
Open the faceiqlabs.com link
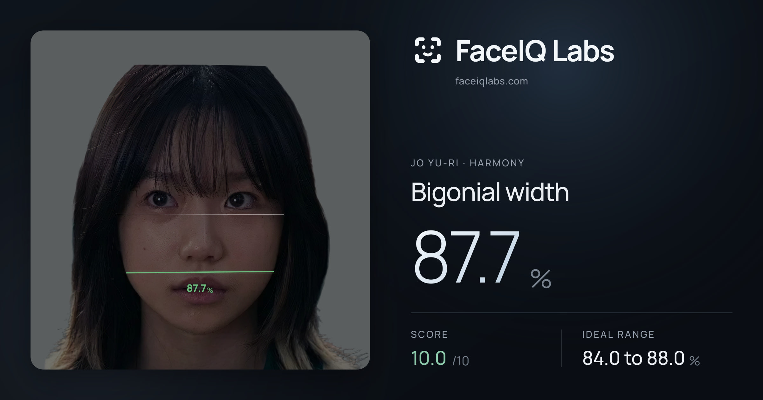[491, 81]
